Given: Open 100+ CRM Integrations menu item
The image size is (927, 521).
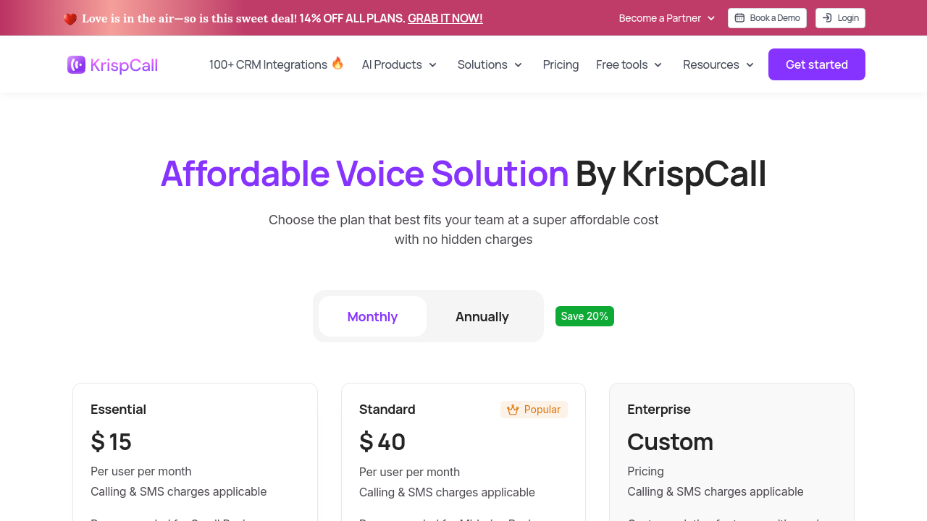Looking at the screenshot, I should 268,64.
